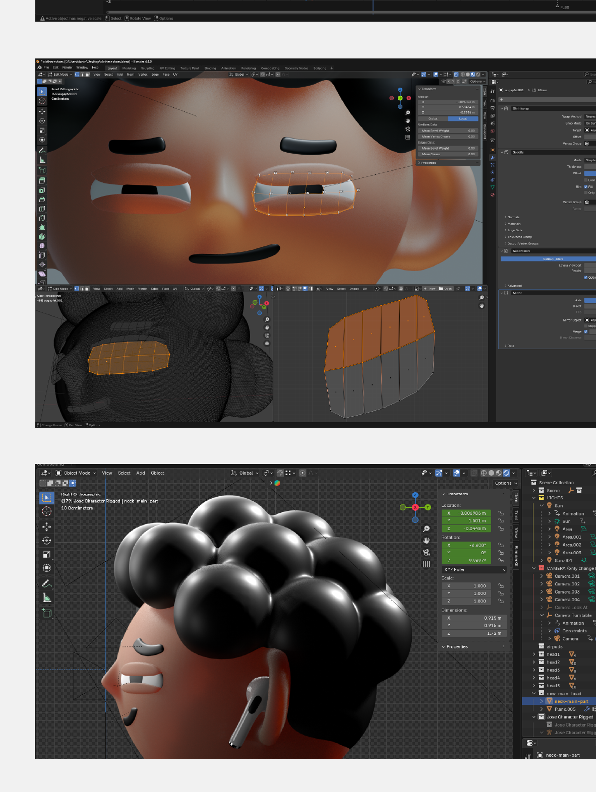The image size is (596, 792).
Task: Lock the Rotation Z value
Action: (501, 560)
